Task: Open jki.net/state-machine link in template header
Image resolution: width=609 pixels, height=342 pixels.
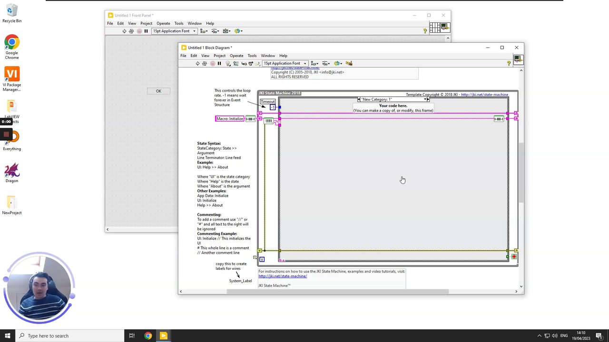Action: [484, 95]
